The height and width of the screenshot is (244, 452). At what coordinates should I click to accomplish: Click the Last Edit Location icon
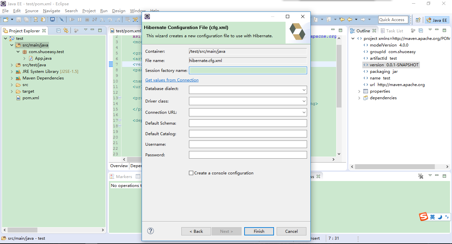pyautogui.click(x=342, y=19)
